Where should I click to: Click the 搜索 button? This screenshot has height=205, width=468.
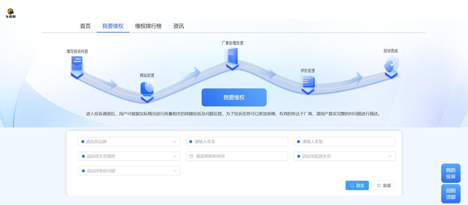point(357,186)
